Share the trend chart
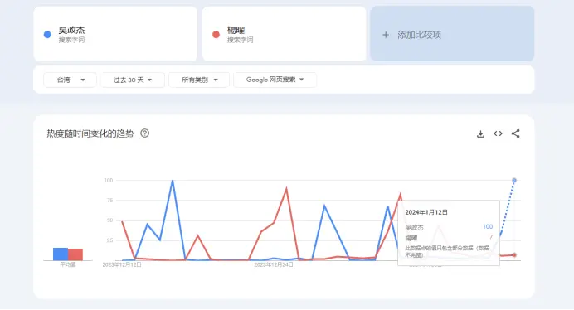 [515, 133]
